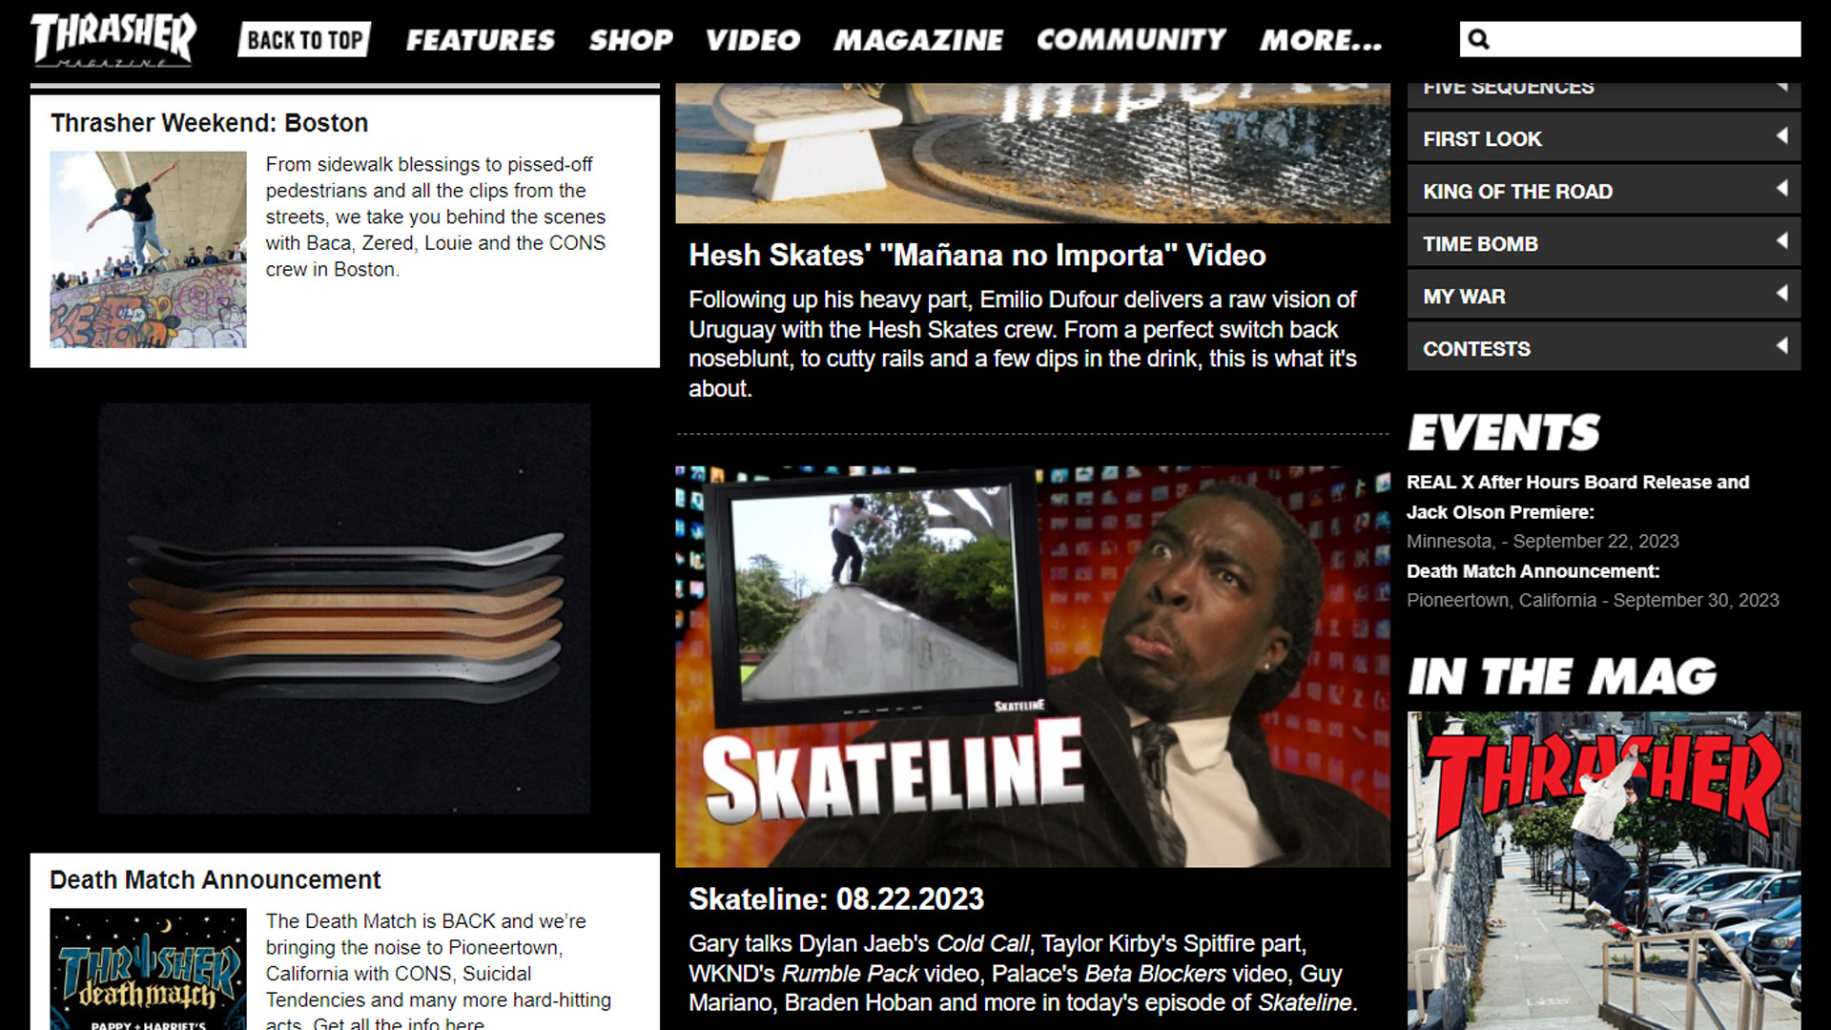
Task: Click the Death Match article description
Action: (x=439, y=972)
